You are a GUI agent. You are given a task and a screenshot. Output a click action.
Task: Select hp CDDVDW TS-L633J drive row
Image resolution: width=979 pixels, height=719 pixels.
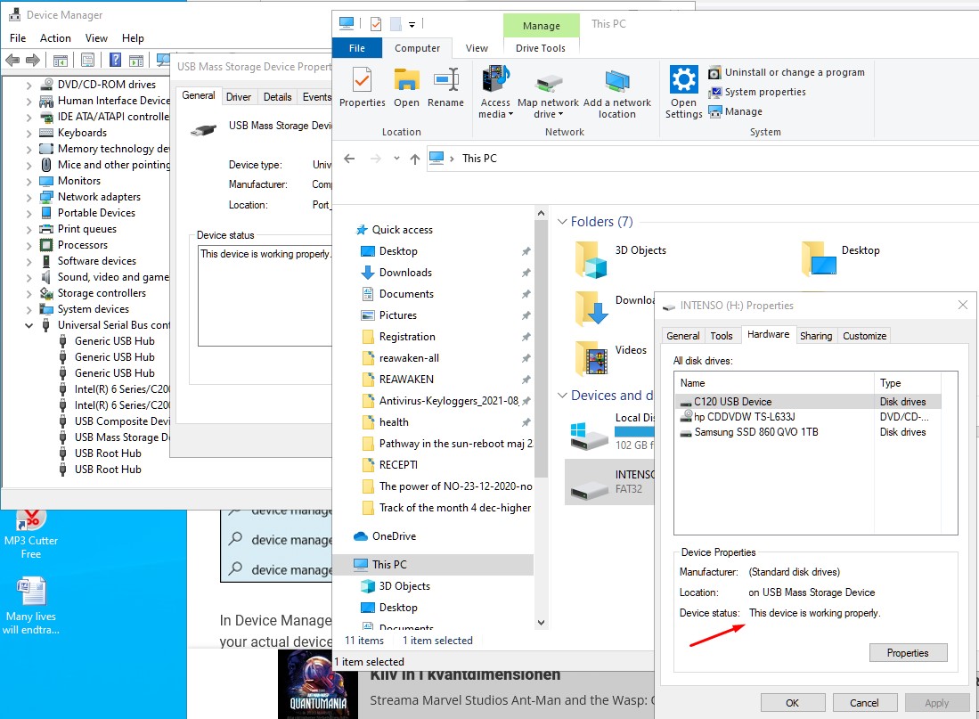click(x=808, y=417)
